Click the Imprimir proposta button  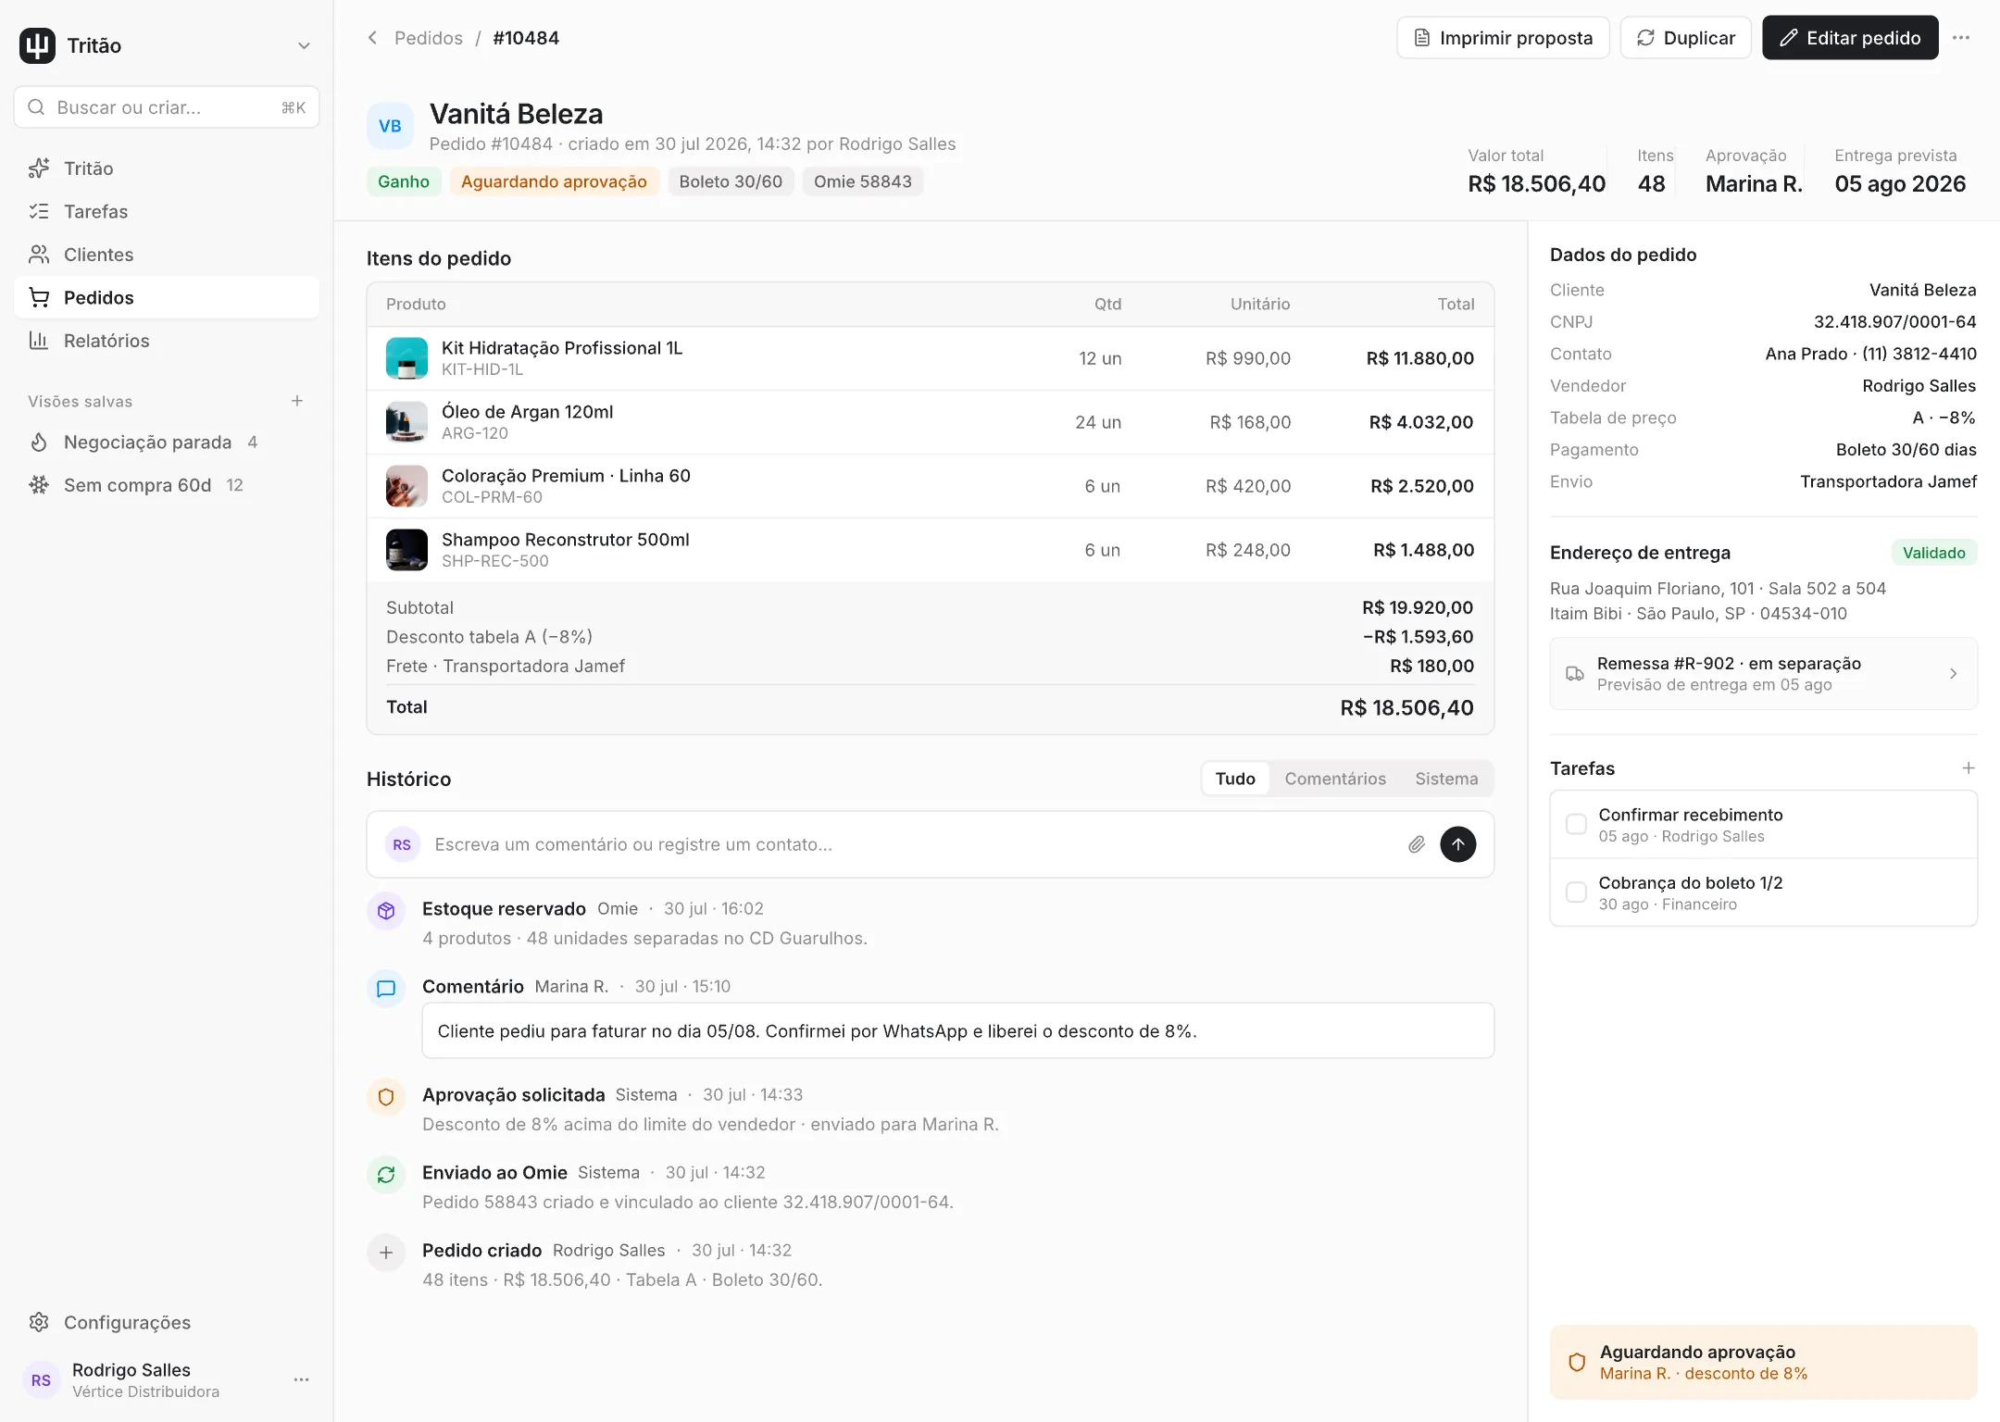click(x=1504, y=38)
